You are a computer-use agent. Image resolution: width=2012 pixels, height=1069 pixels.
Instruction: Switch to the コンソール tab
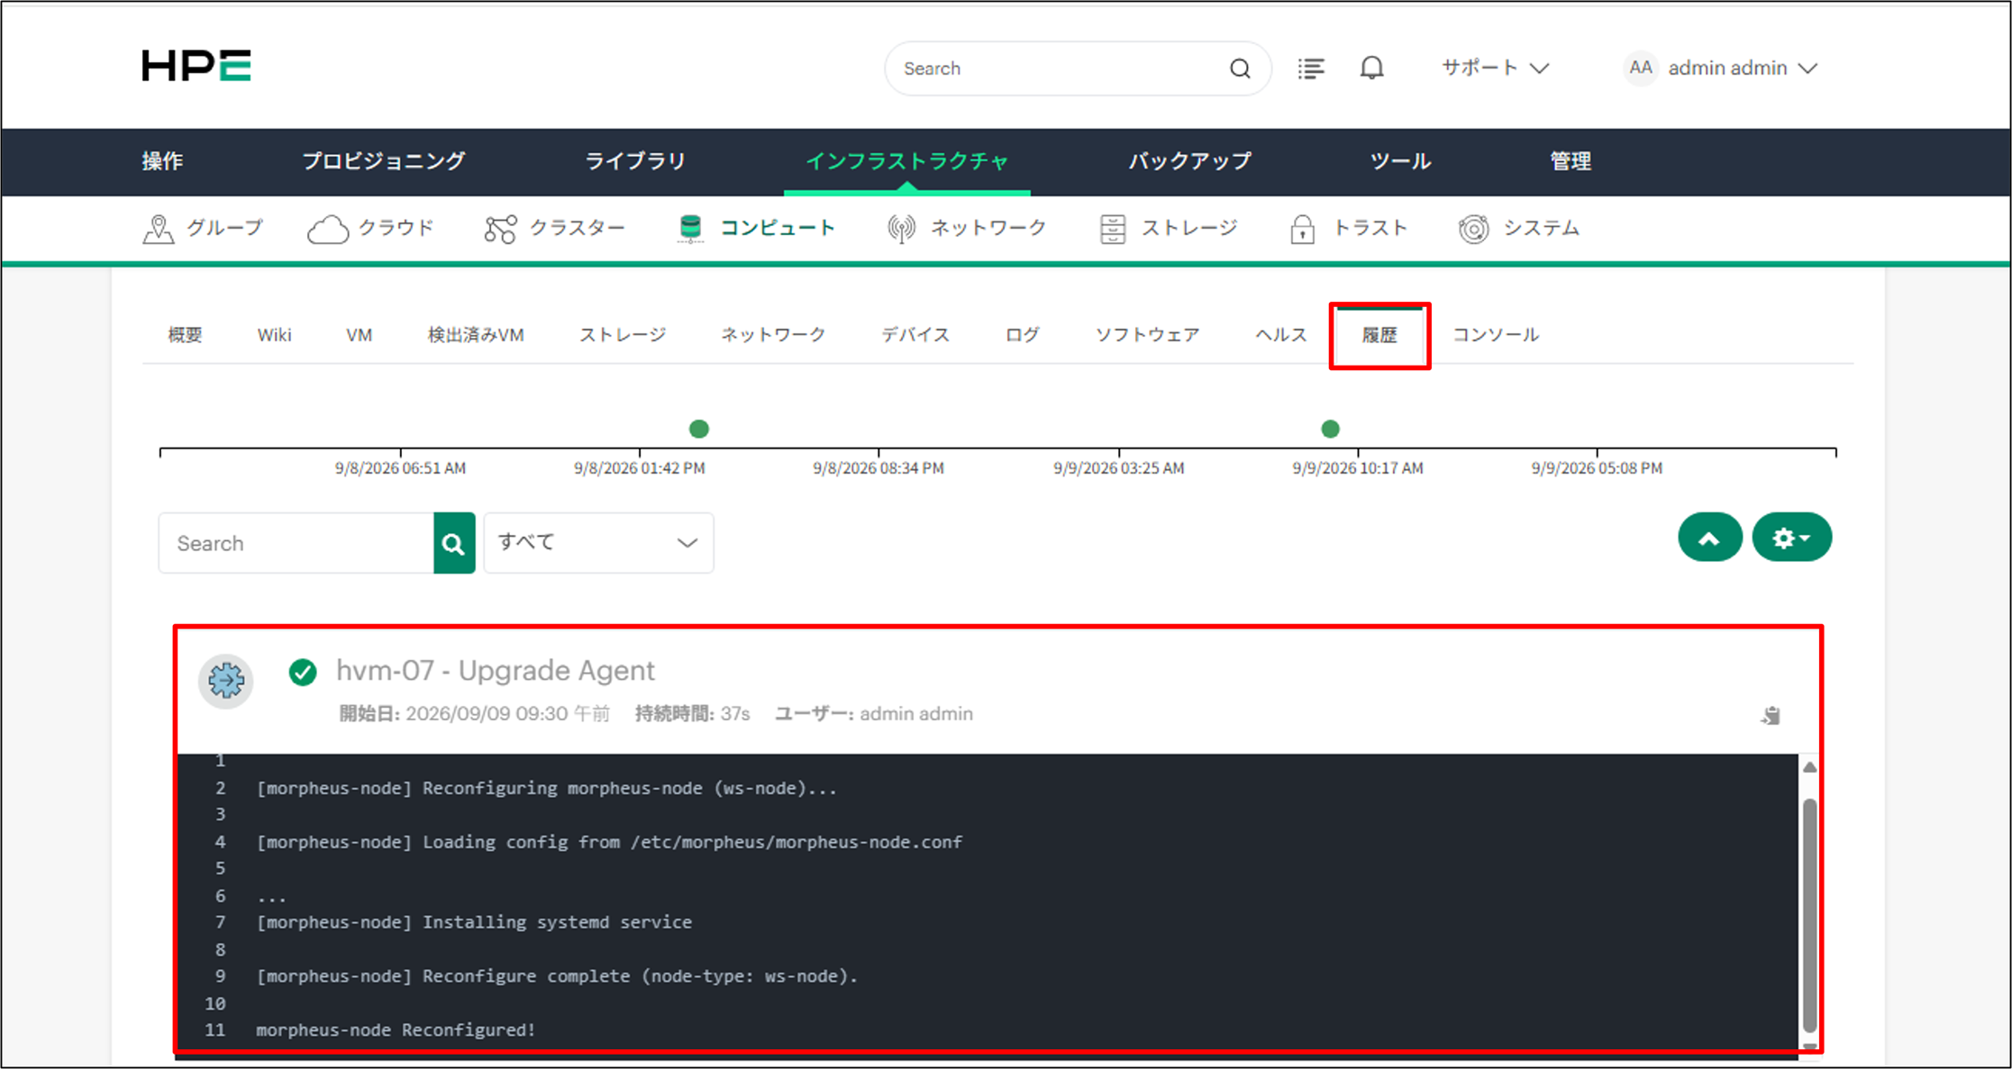tap(1496, 335)
